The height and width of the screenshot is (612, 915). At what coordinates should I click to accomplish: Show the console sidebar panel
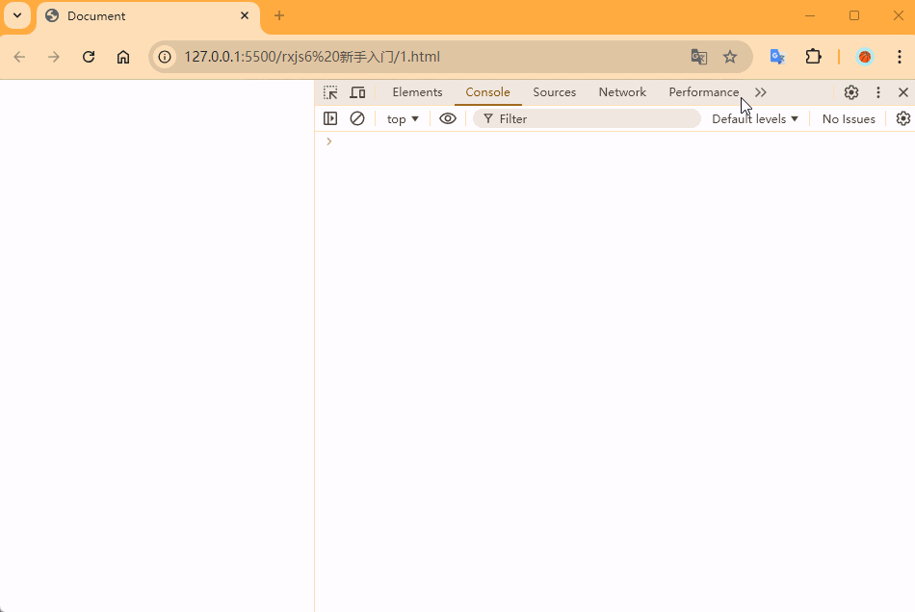[330, 118]
